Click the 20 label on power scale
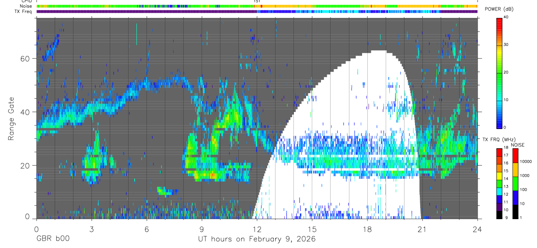This screenshot has width=537, height=248. 506,72
